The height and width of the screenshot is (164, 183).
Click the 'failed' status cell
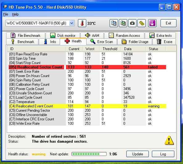153,67
